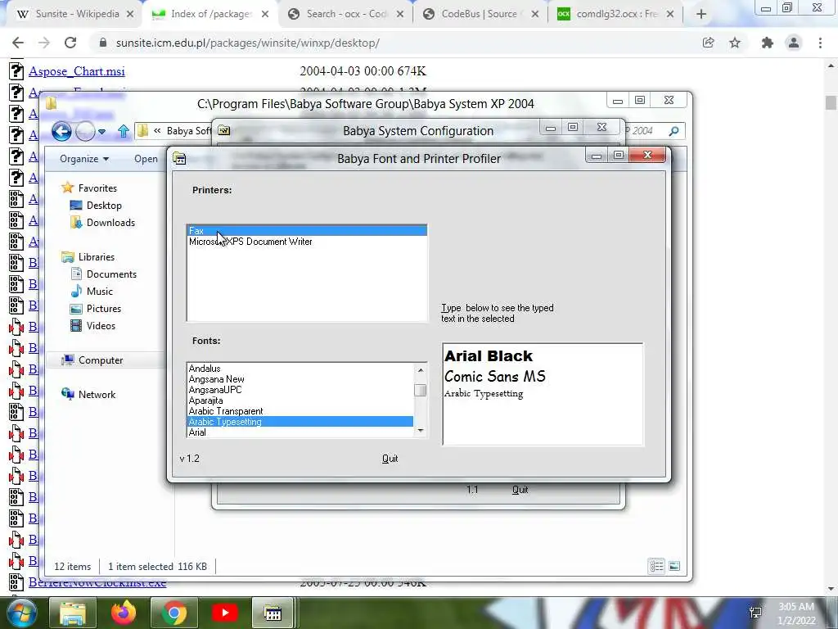Click network tray icon
838x629 pixels.
click(755, 613)
